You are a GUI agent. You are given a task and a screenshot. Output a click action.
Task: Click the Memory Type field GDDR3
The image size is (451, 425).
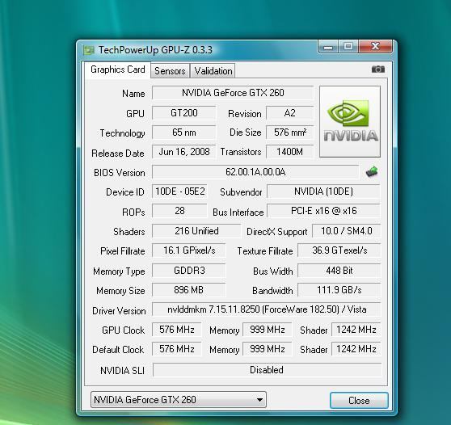189,271
